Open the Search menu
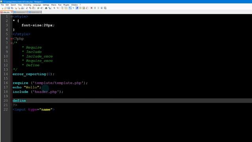The height and width of the screenshot is (142, 252). tap(13, 5)
